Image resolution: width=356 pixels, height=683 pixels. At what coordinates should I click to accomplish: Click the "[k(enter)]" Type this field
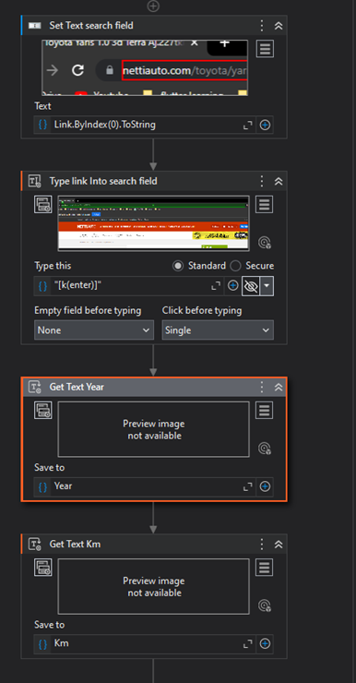(x=130, y=286)
